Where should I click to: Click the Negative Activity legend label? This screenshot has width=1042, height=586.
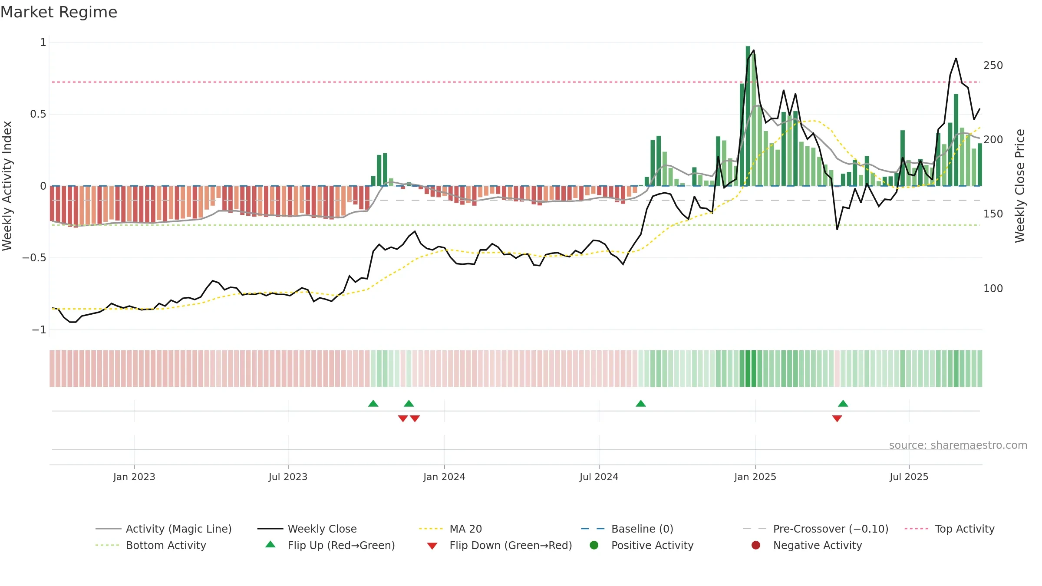[818, 545]
